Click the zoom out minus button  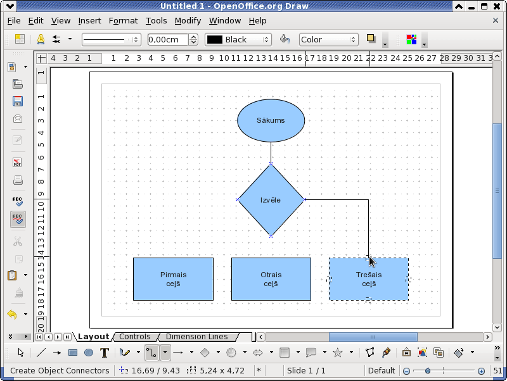(406, 371)
